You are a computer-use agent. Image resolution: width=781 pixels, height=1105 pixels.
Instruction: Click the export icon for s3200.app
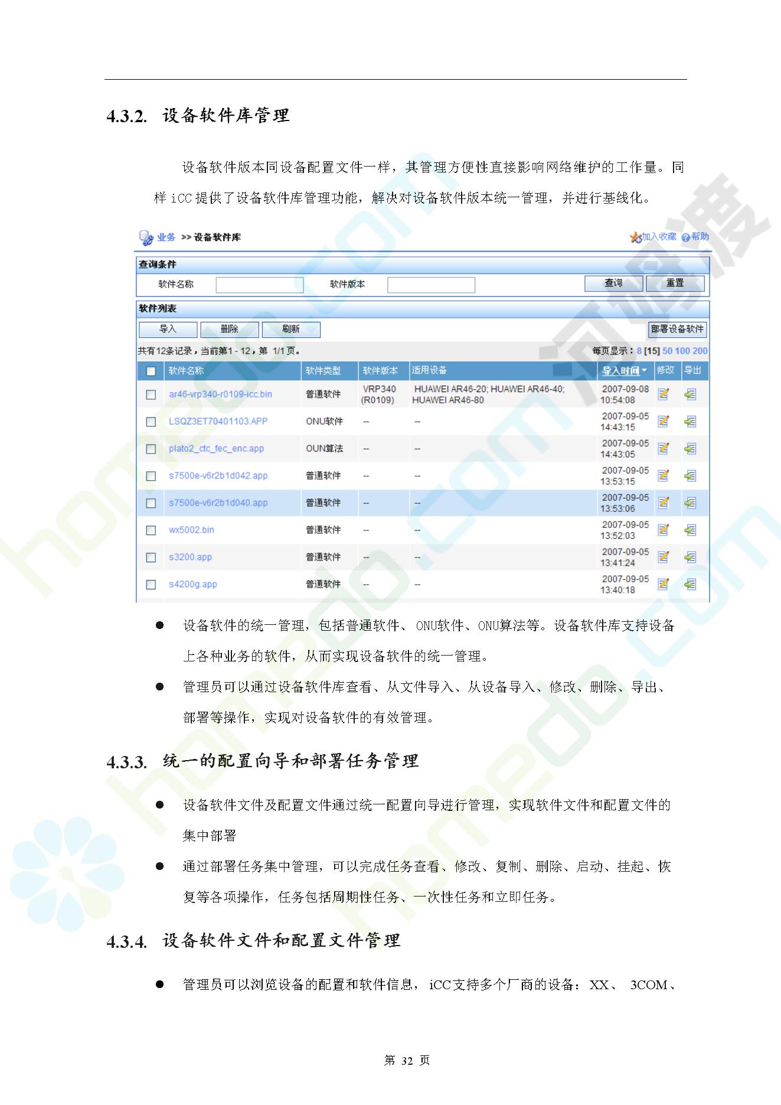(x=690, y=557)
